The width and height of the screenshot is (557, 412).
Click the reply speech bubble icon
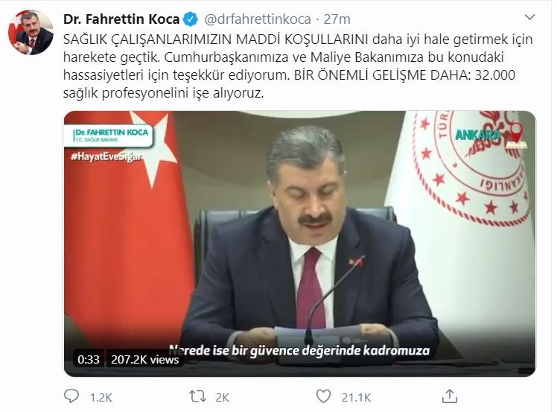pos(71,396)
